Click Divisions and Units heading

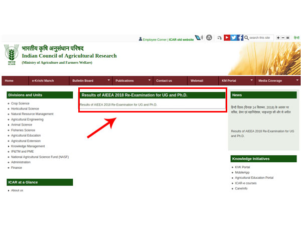[x=40, y=95]
